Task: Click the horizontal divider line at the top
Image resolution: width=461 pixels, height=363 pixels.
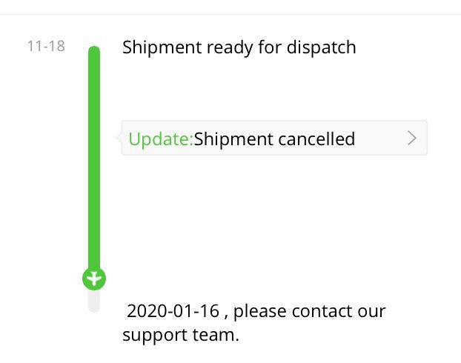Action: pyautogui.click(x=230, y=14)
